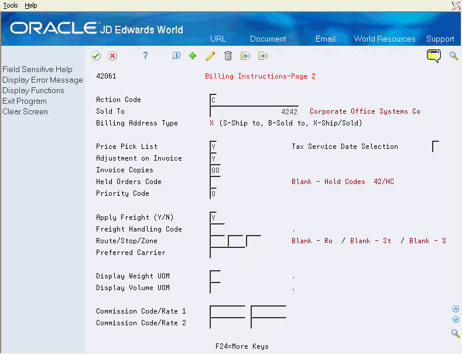
Task: Select Clear Screen link
Action: pyautogui.click(x=25, y=112)
